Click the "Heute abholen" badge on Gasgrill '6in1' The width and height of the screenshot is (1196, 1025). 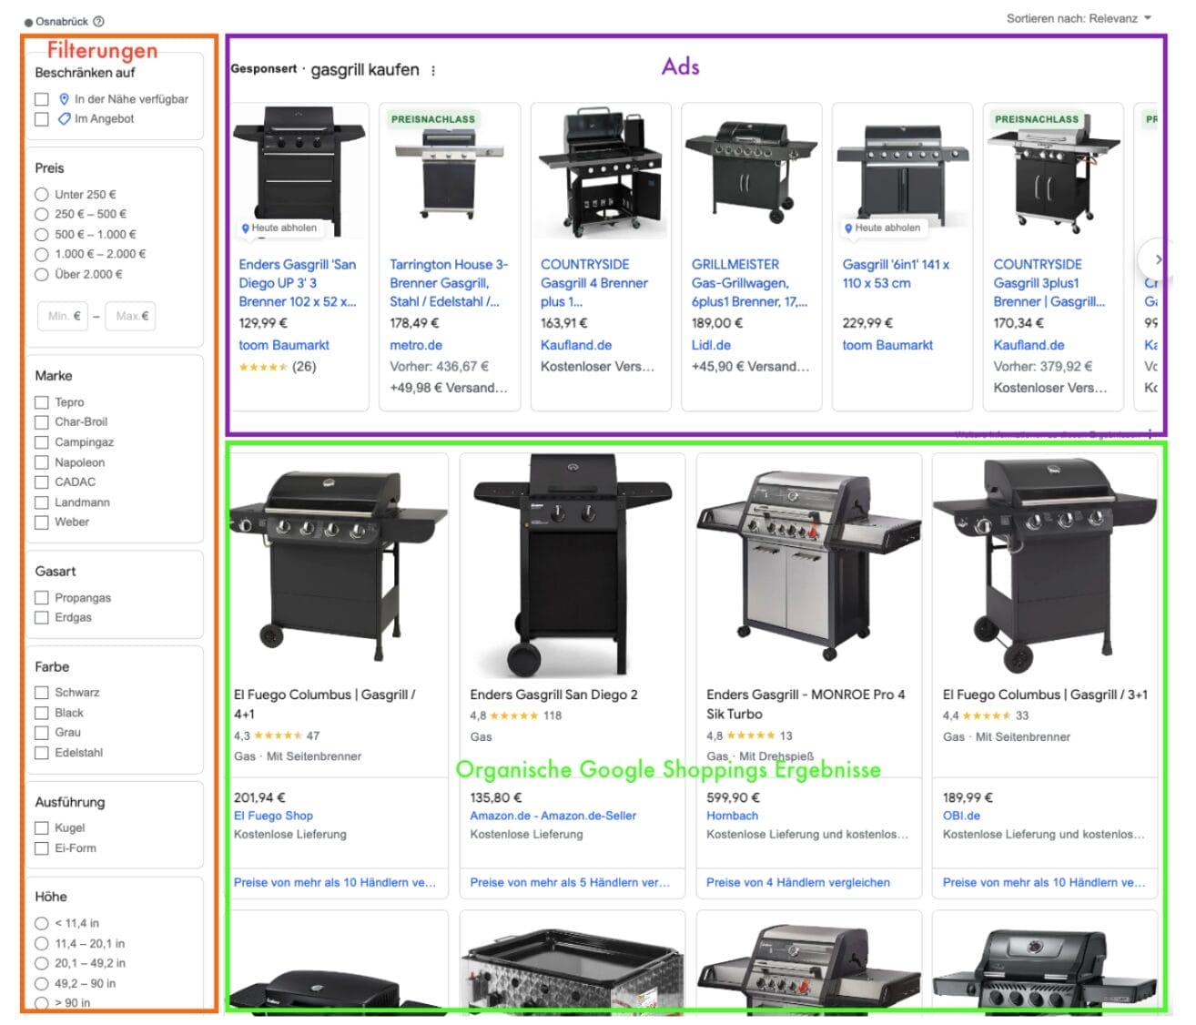pyautogui.click(x=883, y=228)
